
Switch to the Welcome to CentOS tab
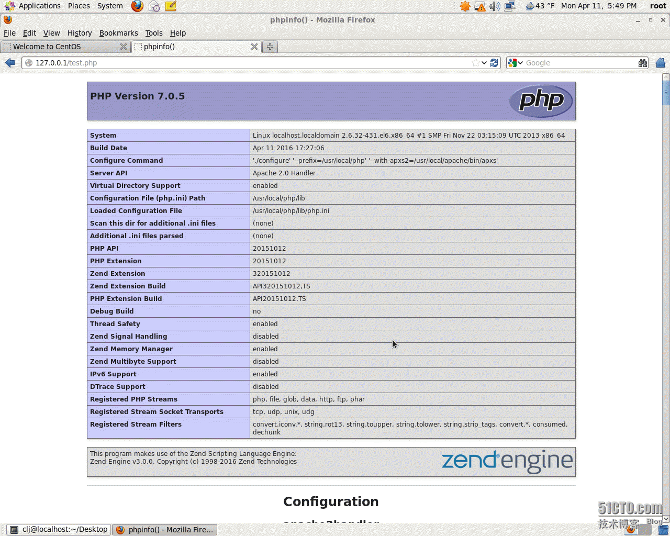point(65,47)
